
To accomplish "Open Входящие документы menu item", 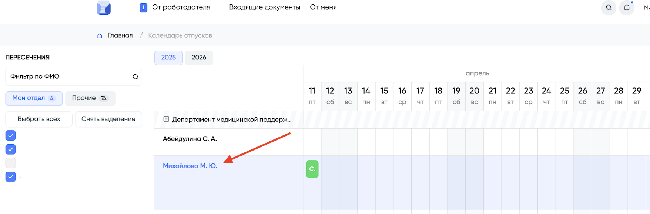I will click(x=264, y=7).
